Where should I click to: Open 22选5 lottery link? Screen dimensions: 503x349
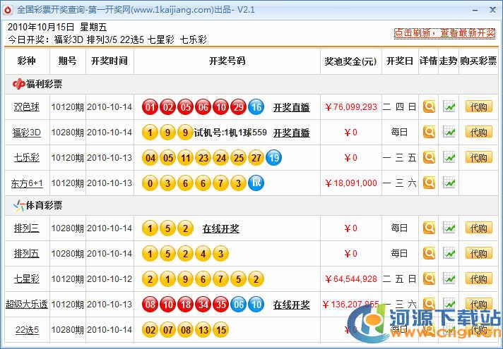28,330
